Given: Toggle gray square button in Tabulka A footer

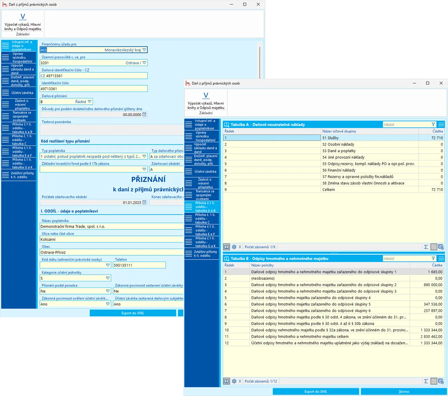Looking at the screenshot, I should pyautogui.click(x=434, y=247).
